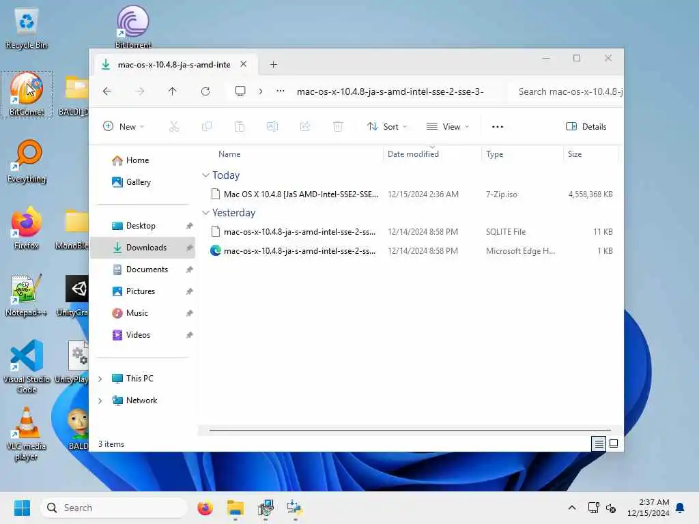699x524 pixels.
Task: Show hidden system tray icons
Action: [x=572, y=508]
